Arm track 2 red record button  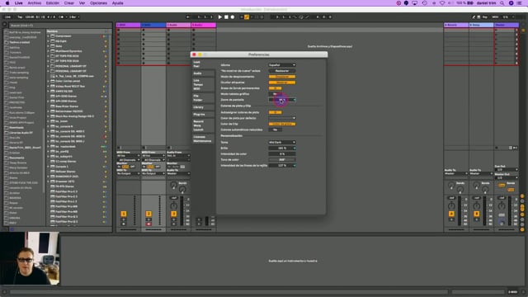[x=148, y=224]
